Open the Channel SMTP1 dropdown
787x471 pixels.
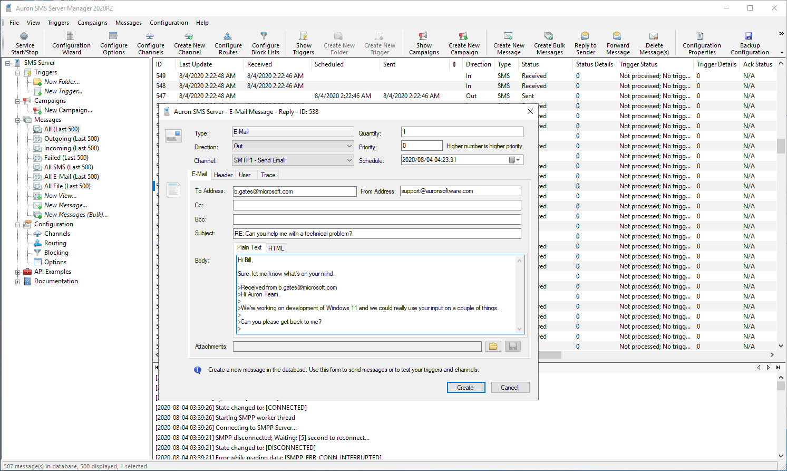[349, 160]
